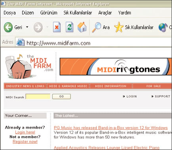Click the grey forward arrow icon
The height and width of the screenshot is (150, 172).
(x=38, y=27)
